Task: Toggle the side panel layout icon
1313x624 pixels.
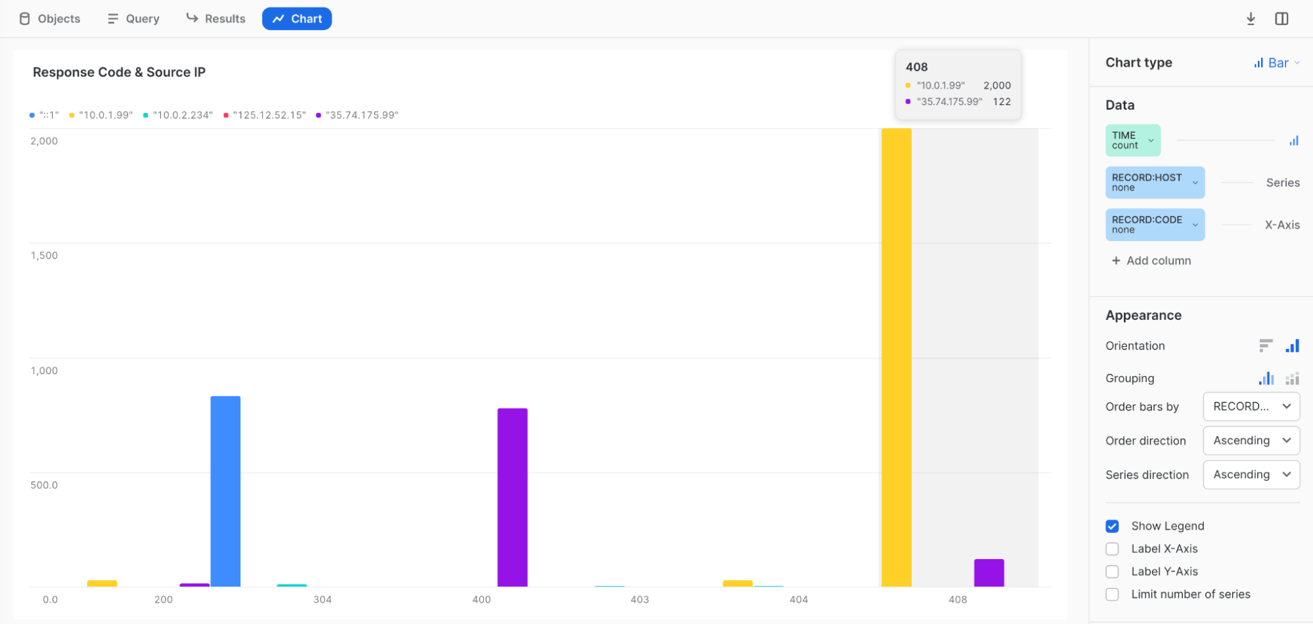Action: click(1281, 19)
